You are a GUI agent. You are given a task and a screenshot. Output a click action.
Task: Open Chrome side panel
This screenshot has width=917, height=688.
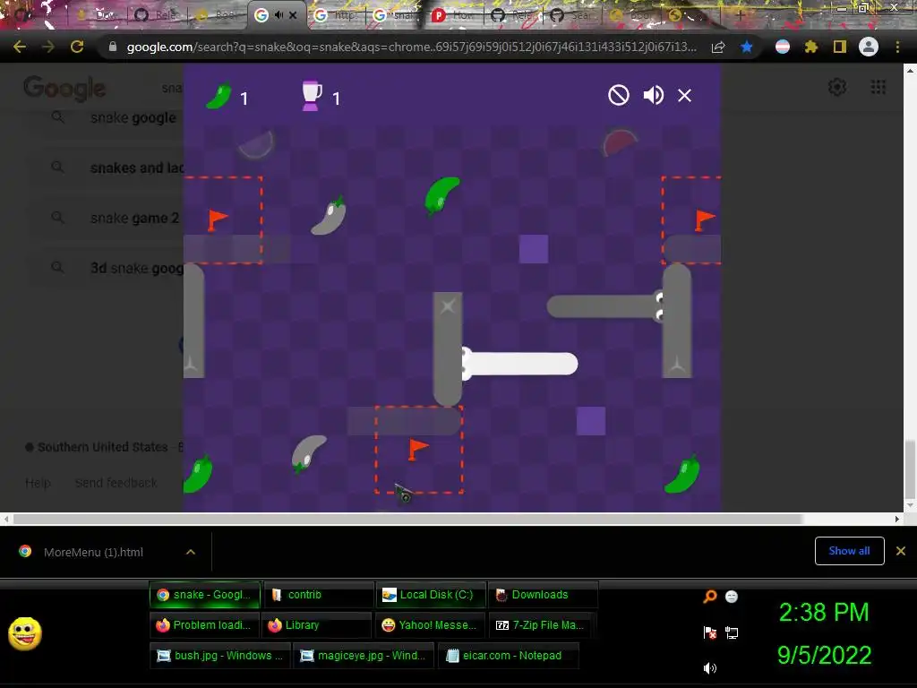pos(840,47)
